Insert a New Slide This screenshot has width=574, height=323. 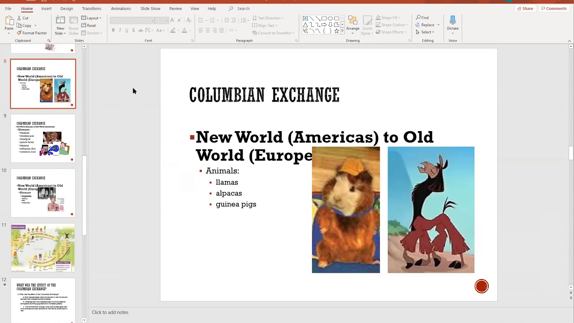(x=60, y=25)
